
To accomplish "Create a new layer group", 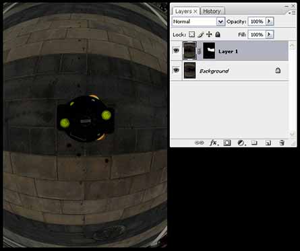I will tap(254, 143).
